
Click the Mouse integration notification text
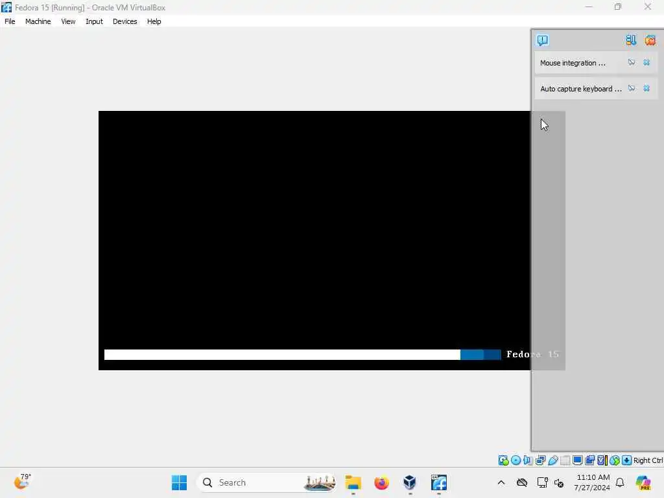[573, 63]
